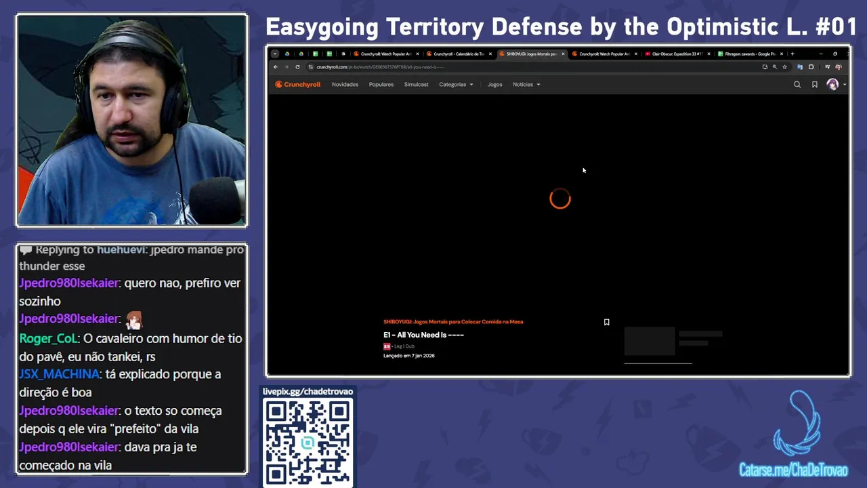This screenshot has height=488, width=867.
Task: Go to the Crunchyroll home logo
Action: coord(298,85)
